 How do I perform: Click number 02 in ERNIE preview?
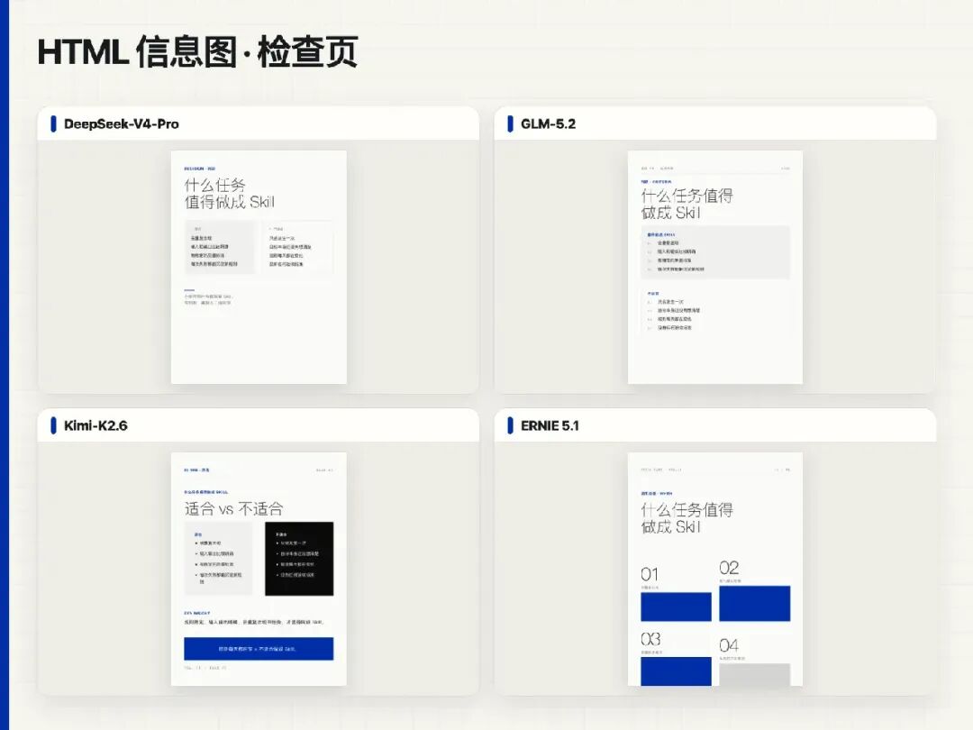coord(729,568)
